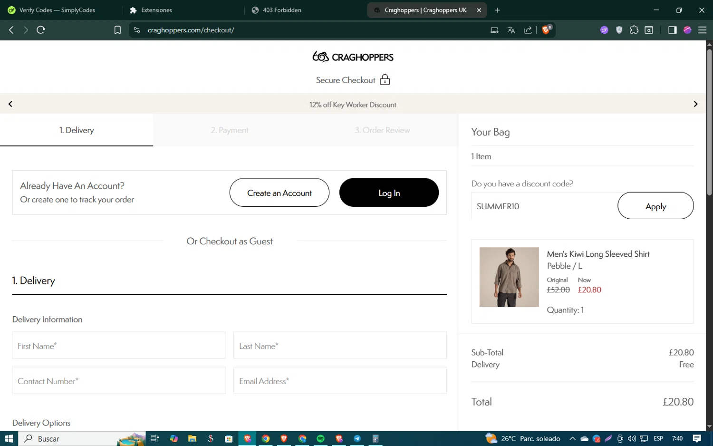Open a new browser tab
The width and height of the screenshot is (713, 446).
497,10
